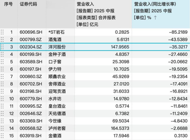Viewport: 190px width, 140px height.
Task: Click growth rate –35.3217
Action: (178, 47)
